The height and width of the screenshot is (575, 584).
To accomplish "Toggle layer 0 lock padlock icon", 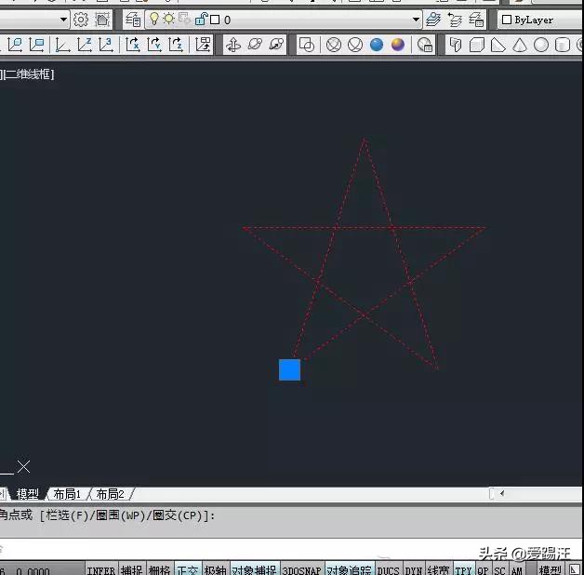I will point(201,19).
